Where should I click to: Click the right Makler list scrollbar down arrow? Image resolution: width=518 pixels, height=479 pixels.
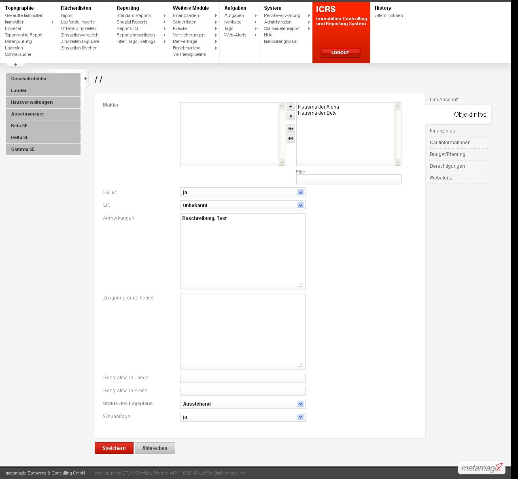pos(397,163)
